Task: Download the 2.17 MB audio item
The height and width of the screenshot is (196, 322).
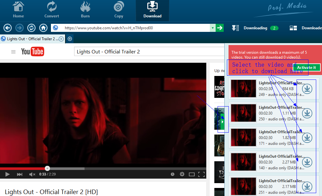Action: point(307,187)
